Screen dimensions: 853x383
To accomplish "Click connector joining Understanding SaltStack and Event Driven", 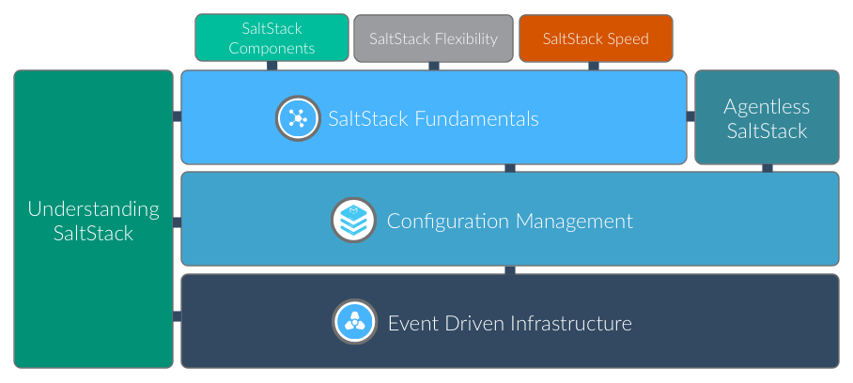I will (x=177, y=316).
